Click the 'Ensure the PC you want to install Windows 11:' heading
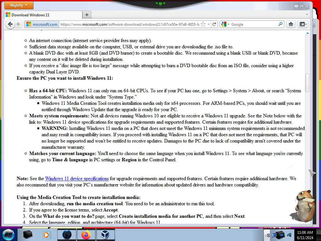This screenshot has width=321, height=241. [x=65, y=78]
